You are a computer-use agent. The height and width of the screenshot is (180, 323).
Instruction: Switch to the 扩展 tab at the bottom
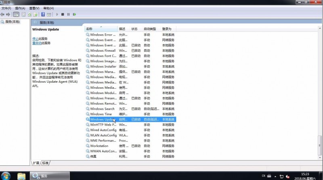pyautogui.click(x=36, y=163)
